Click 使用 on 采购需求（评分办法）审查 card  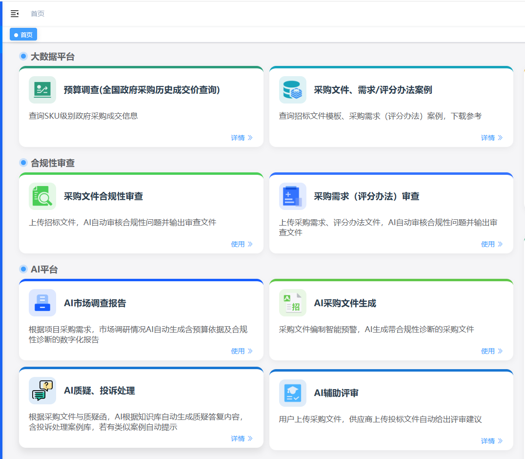click(491, 244)
